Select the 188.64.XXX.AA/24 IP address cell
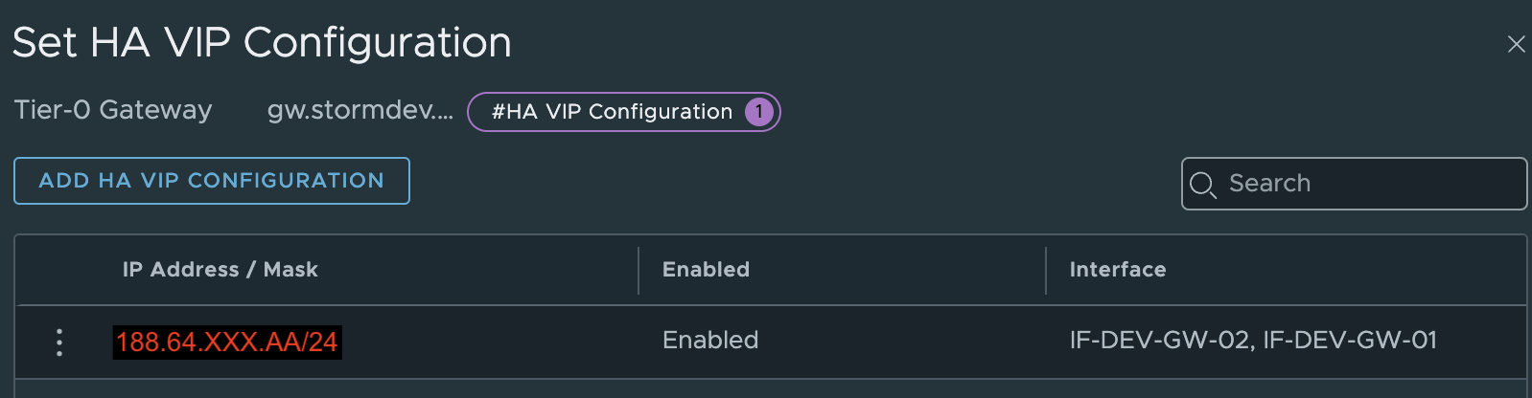 (x=227, y=342)
